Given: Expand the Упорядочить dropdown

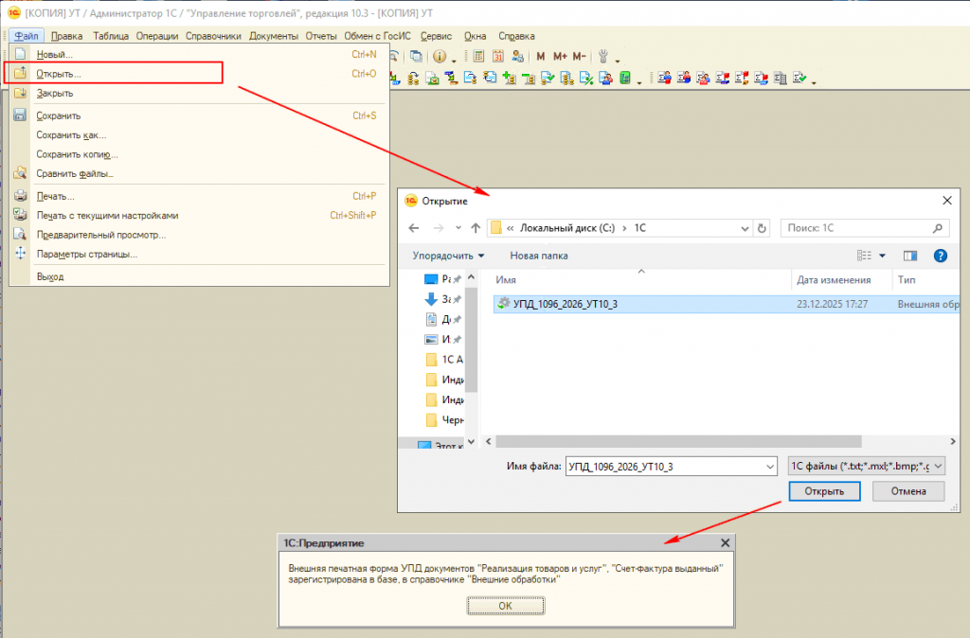Looking at the screenshot, I should click(x=448, y=256).
